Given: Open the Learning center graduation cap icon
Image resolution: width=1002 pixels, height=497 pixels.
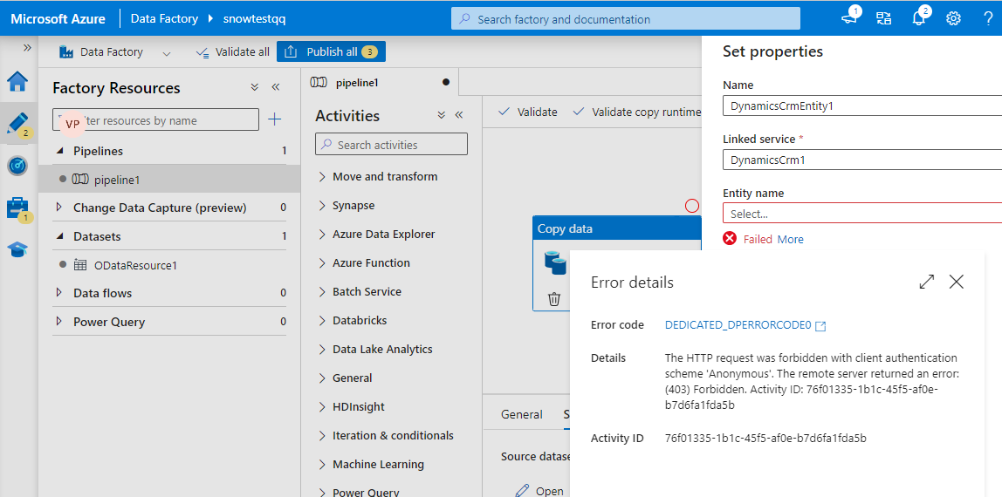Looking at the screenshot, I should [17, 249].
